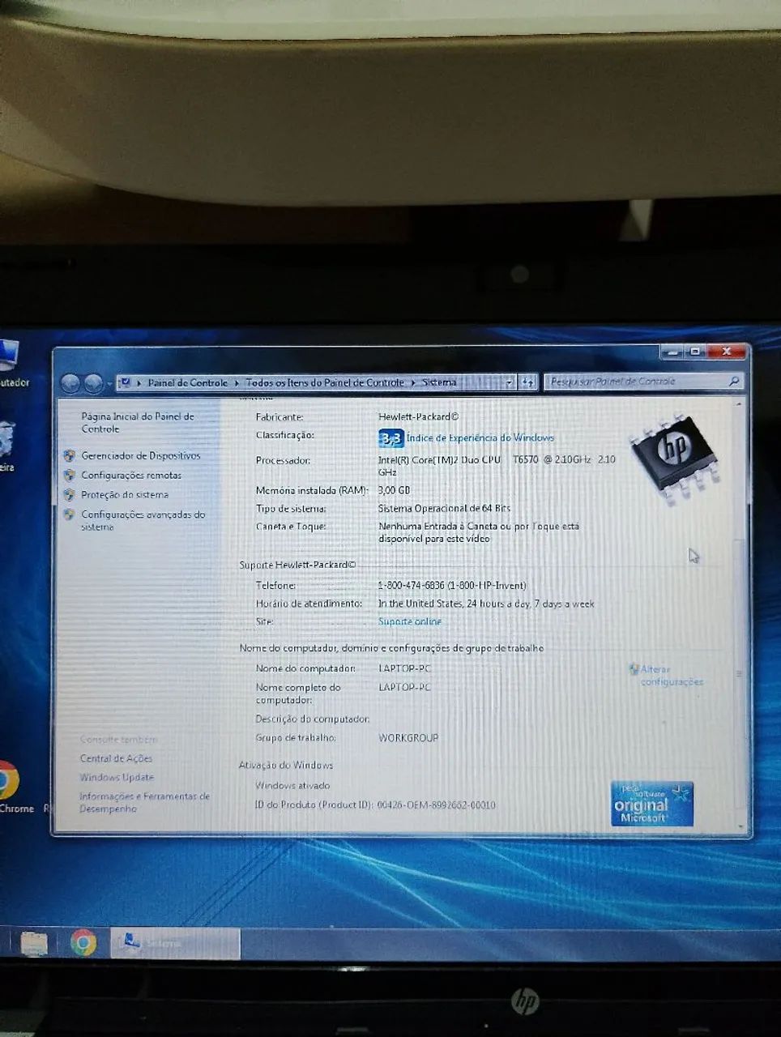
Task: Open the Computador desktop icon
Action: [11, 362]
